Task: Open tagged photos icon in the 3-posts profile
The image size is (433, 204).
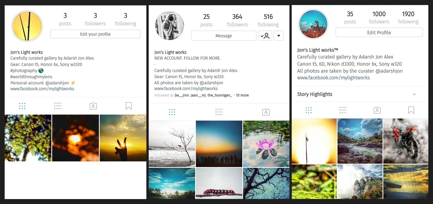Action: click(93, 106)
